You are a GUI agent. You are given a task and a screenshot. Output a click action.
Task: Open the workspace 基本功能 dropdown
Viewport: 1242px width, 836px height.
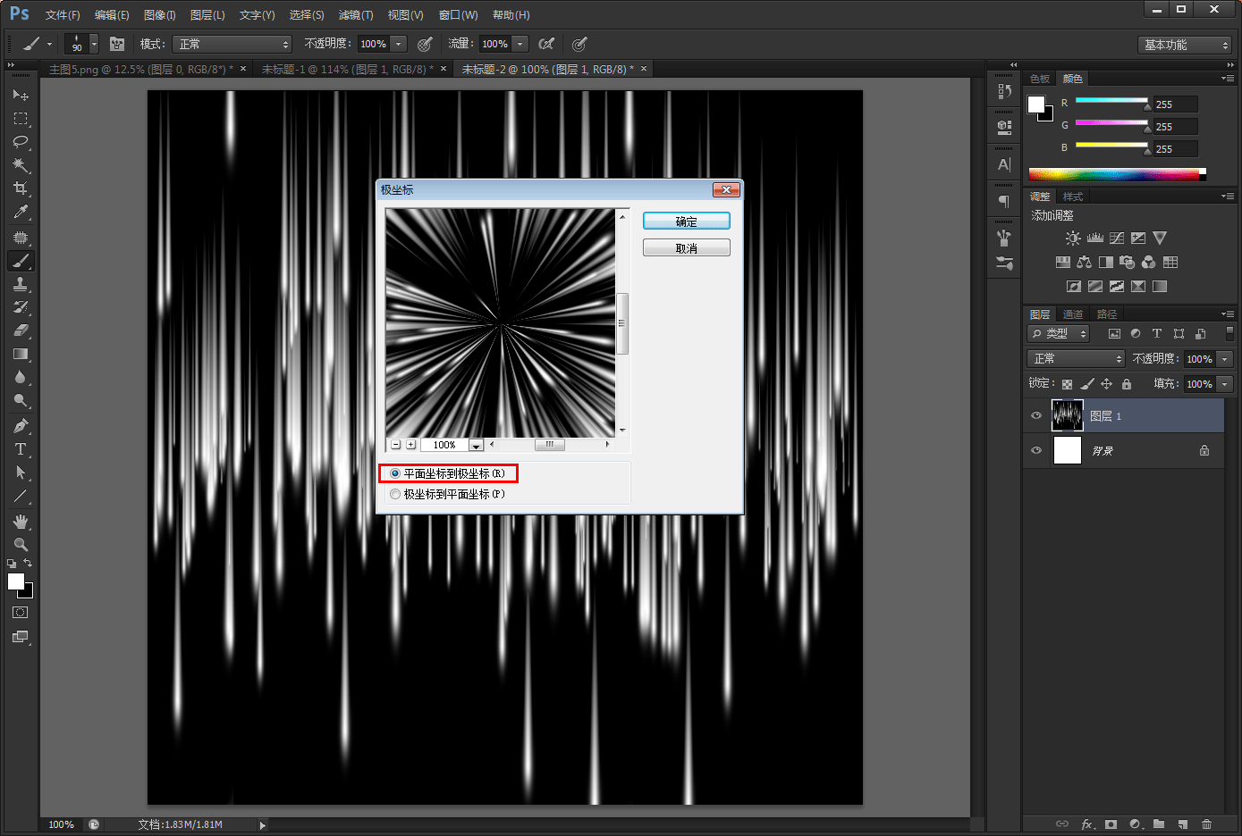(1186, 45)
